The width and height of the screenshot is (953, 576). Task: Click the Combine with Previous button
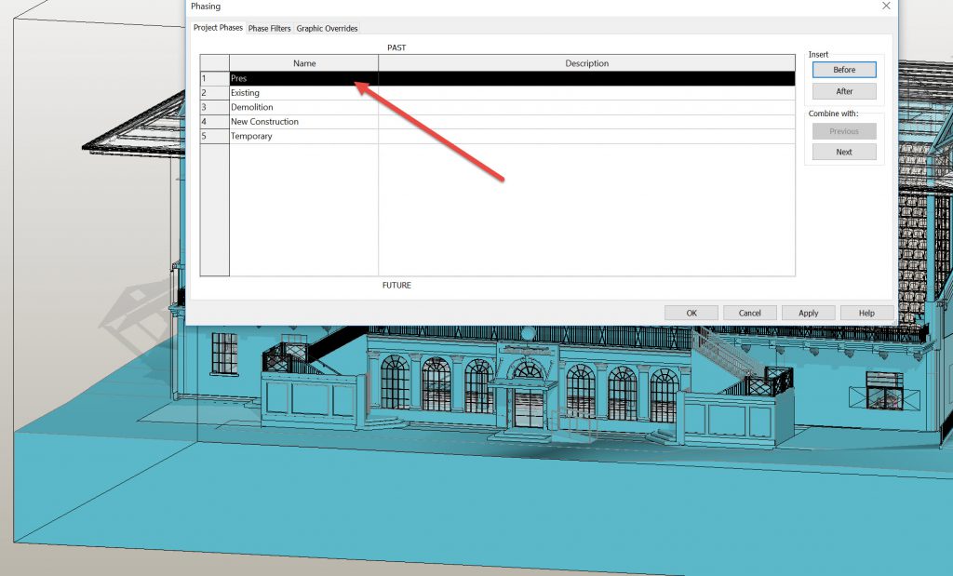click(x=844, y=131)
